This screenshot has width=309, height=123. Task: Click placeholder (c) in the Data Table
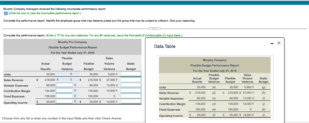tap(214, 98)
